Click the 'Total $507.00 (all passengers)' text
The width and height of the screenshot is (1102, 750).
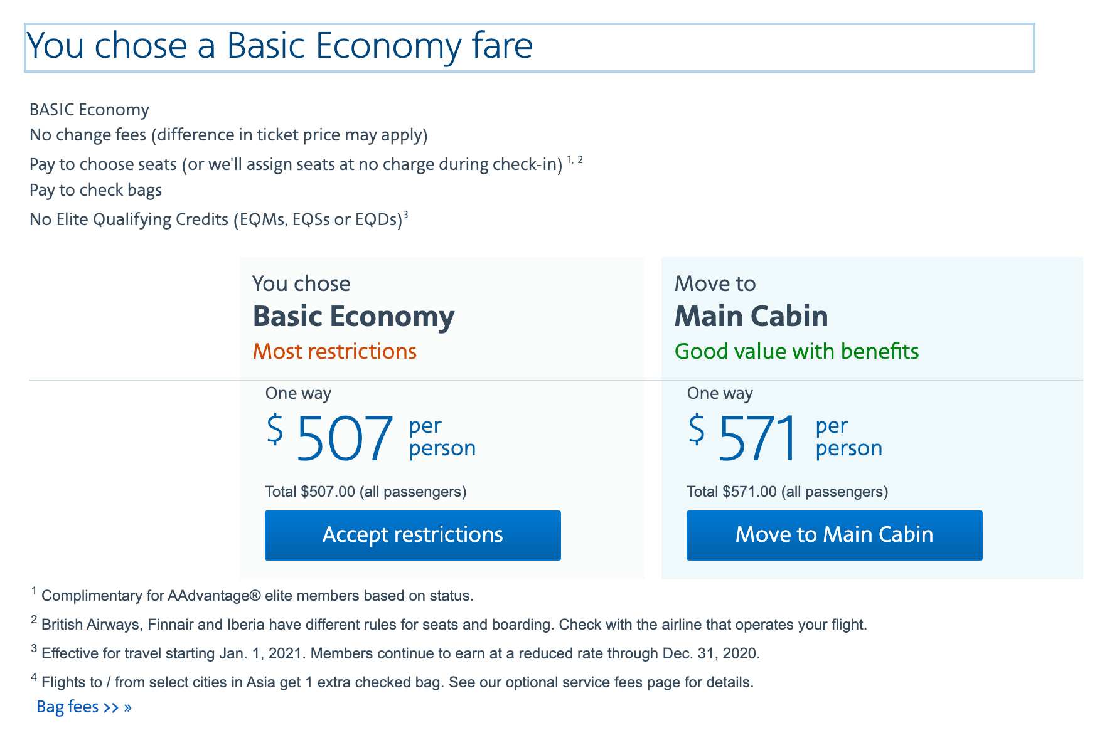(x=365, y=492)
